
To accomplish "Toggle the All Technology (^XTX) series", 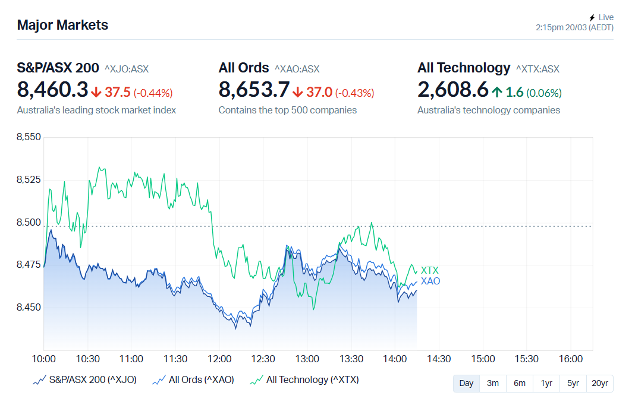I will pyautogui.click(x=312, y=380).
